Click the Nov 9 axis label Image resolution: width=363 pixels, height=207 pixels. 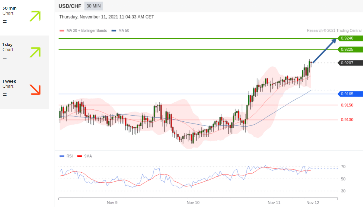click(112, 203)
